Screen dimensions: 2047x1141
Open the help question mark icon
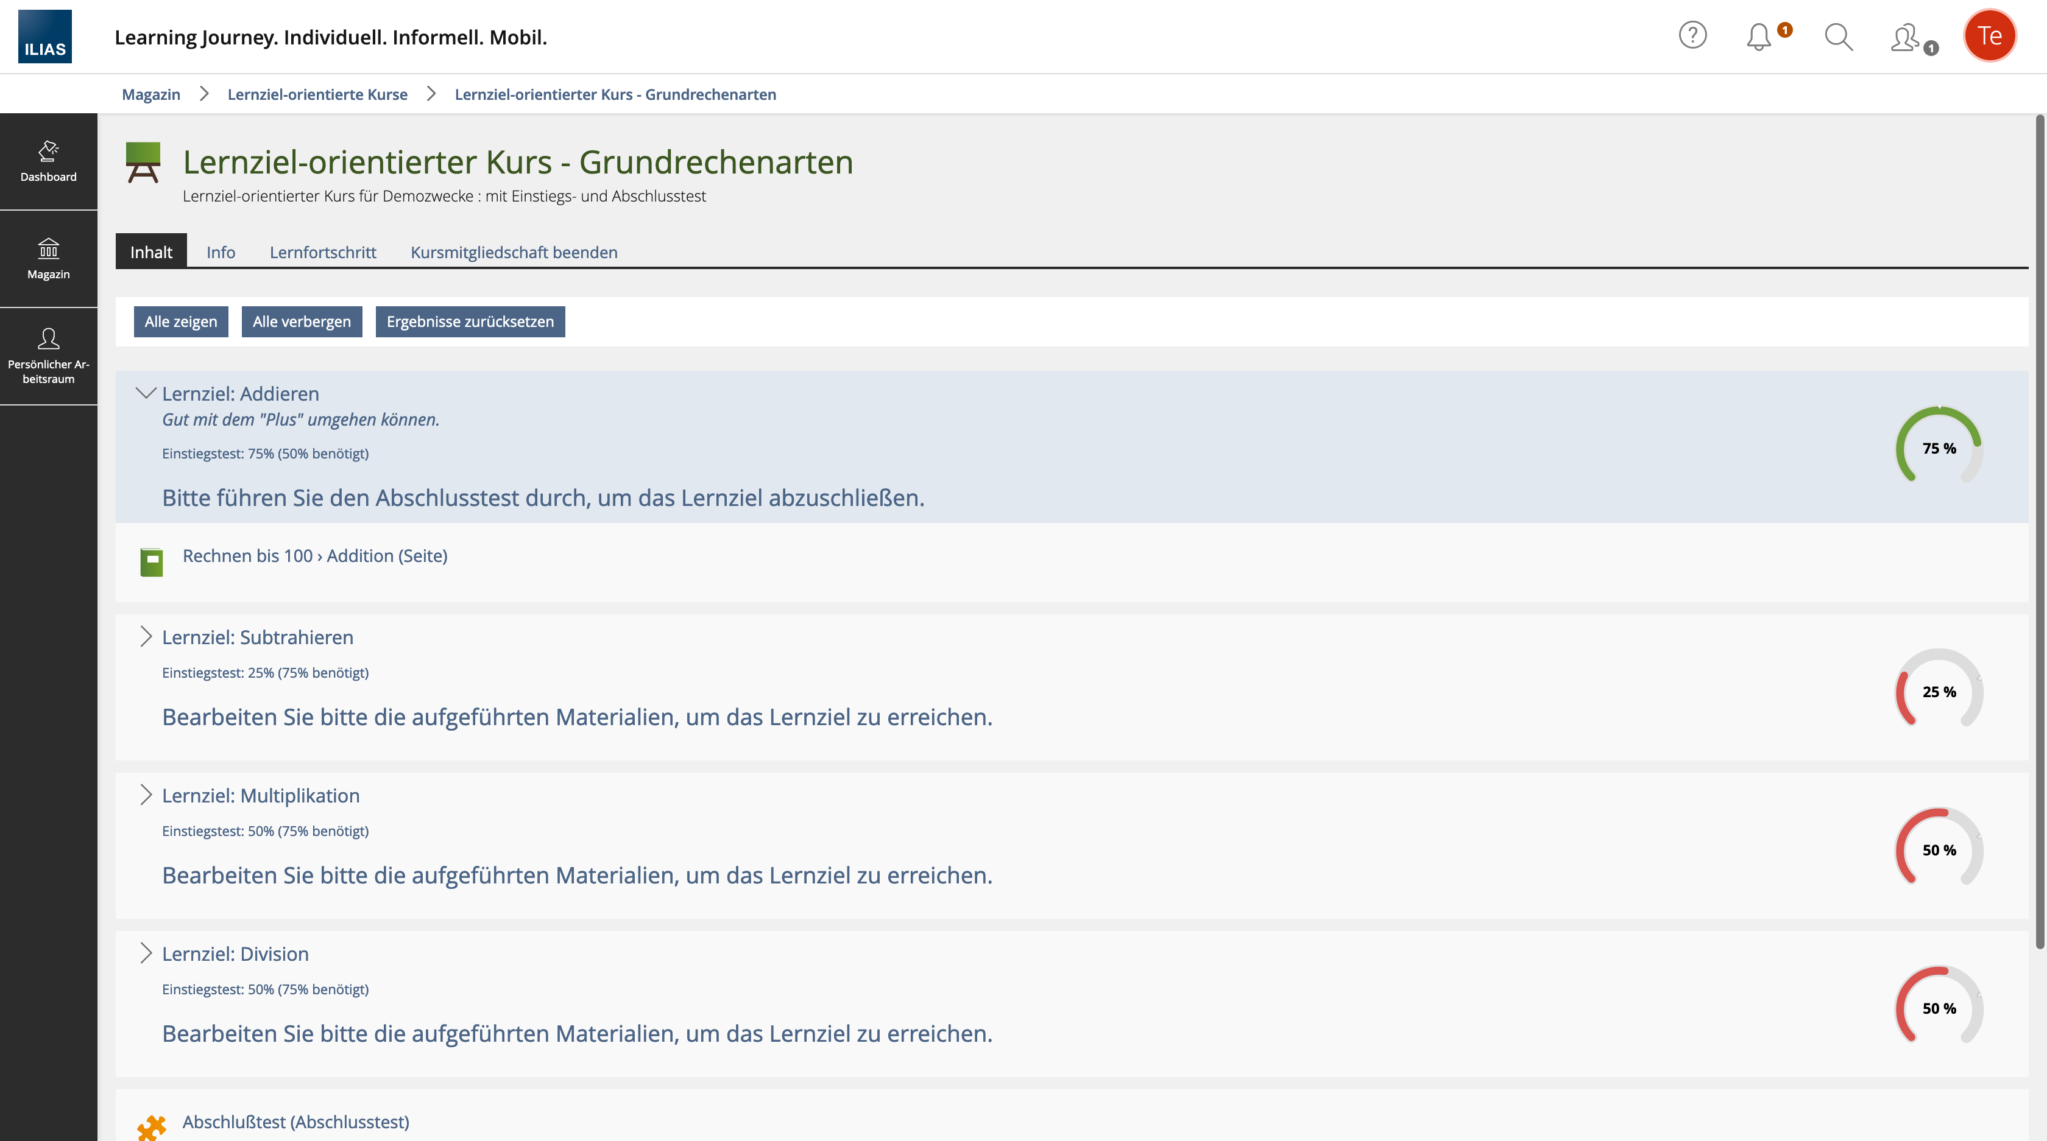pos(1692,36)
